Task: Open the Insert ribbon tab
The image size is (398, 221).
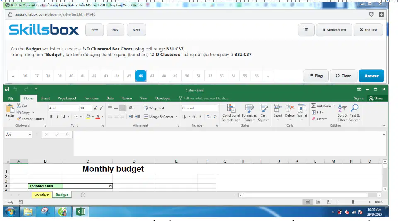Action: [x=46, y=98]
